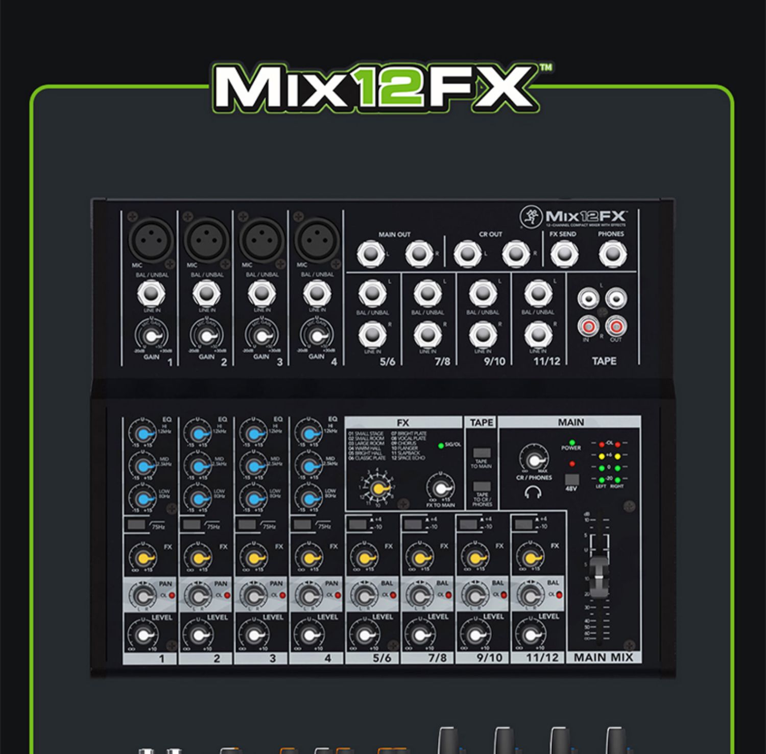Screen dimensions: 766x754
Task: Click the MAIN OUT left jack
Action: coord(371,254)
